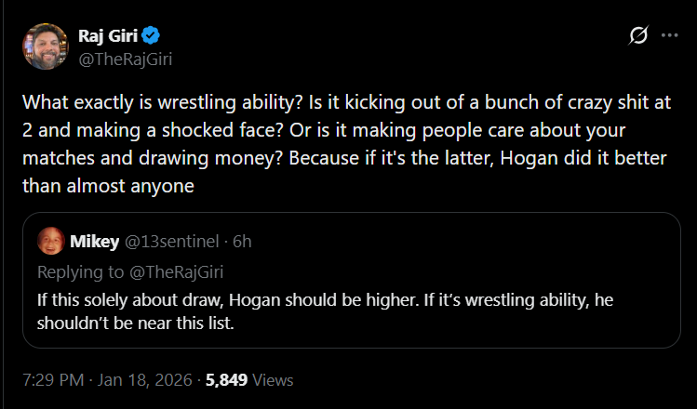Open the Mikey display name link

94,242
